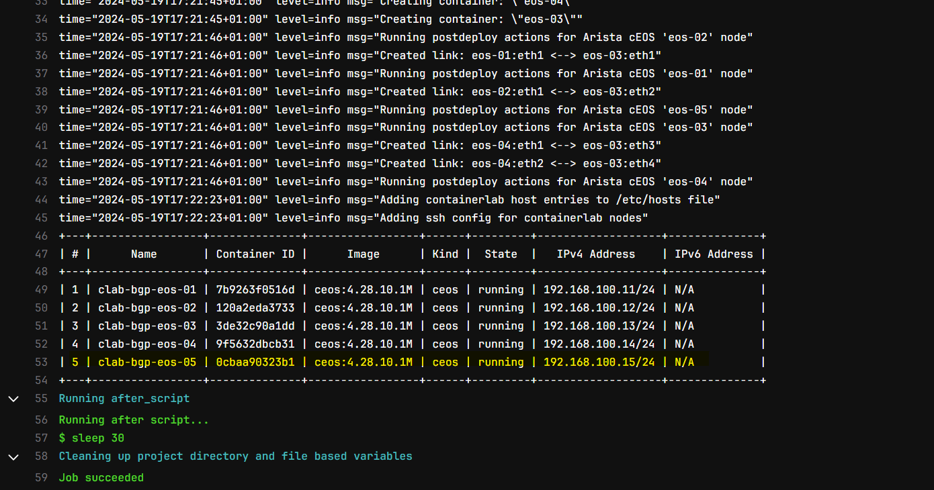Click IPv4 address 192.168.100.14/24
The width and height of the screenshot is (934, 490).
pos(599,344)
